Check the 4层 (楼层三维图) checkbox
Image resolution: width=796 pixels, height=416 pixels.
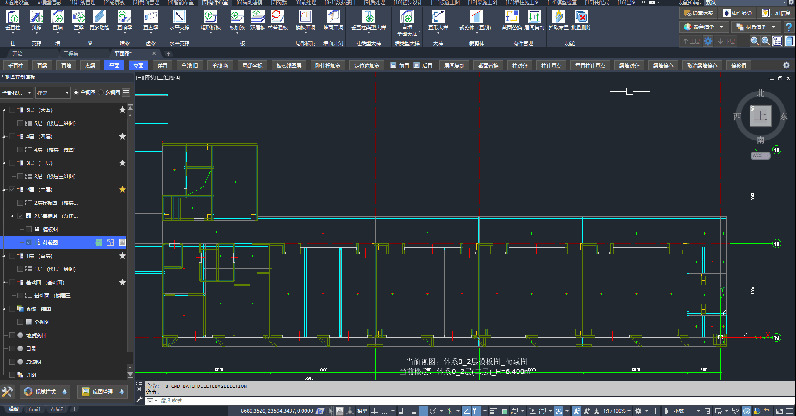click(x=20, y=150)
